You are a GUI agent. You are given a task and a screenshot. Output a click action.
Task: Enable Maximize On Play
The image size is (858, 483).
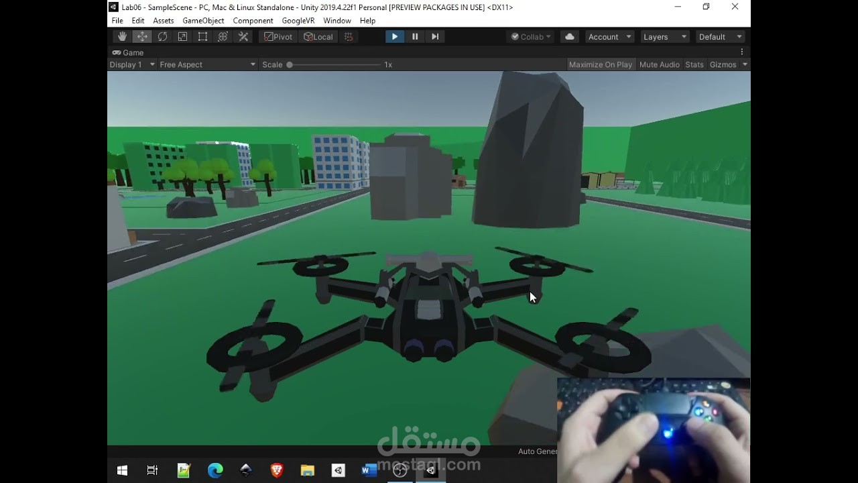[601, 64]
